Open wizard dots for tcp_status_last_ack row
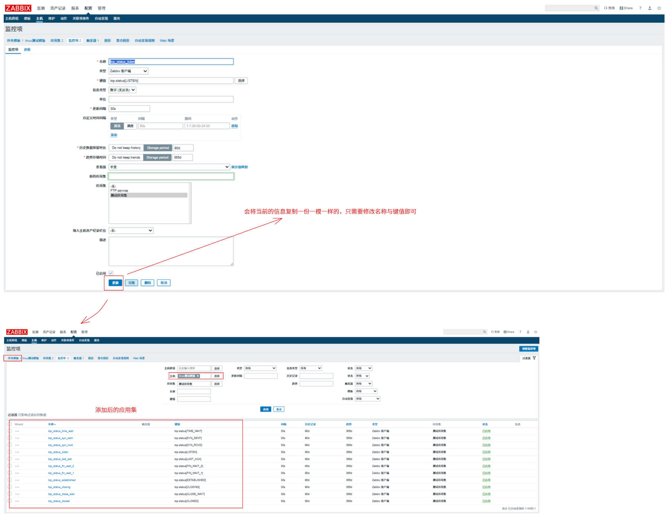This screenshot has height=517, width=668. pos(17,459)
